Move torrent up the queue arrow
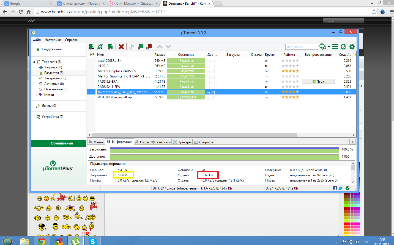The image size is (394, 245). click(160, 47)
